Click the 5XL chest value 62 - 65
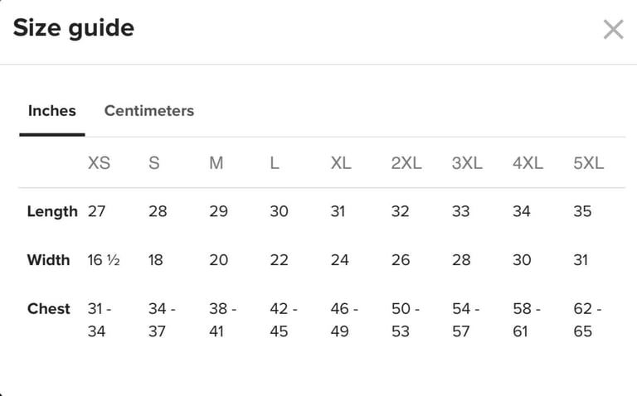 (x=587, y=320)
